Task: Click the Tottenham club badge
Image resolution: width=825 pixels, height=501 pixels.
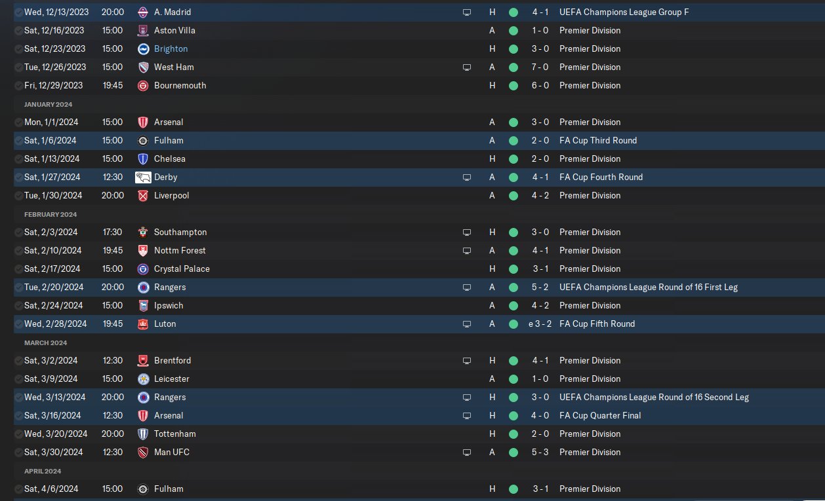Action: coord(143,434)
